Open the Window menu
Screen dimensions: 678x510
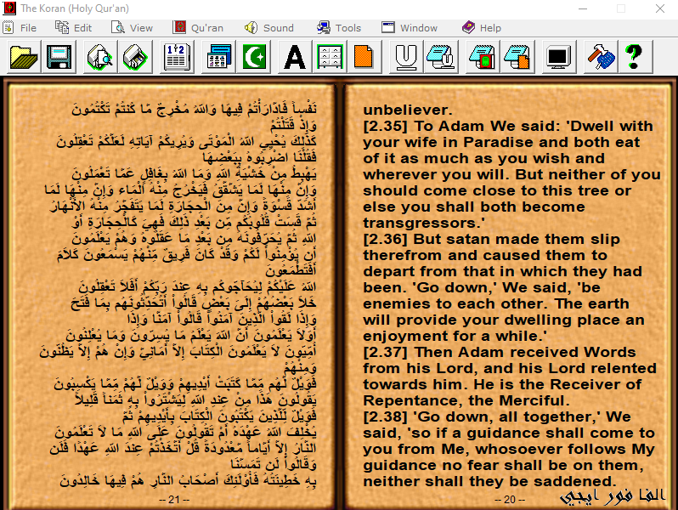(x=410, y=28)
